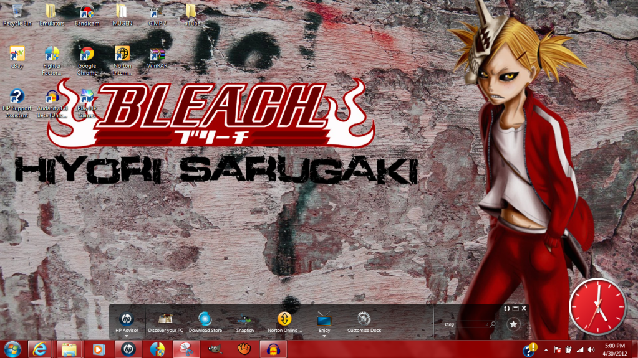Open Snapfish in the HP dock
Viewport: 638px width, 358px height.
(244, 323)
